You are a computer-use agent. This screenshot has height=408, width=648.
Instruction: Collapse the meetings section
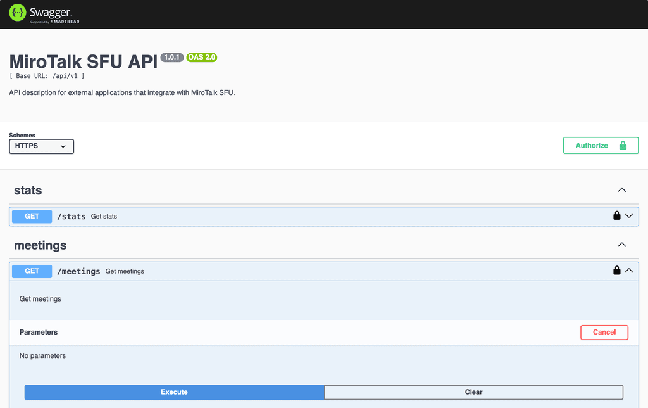tap(621, 245)
